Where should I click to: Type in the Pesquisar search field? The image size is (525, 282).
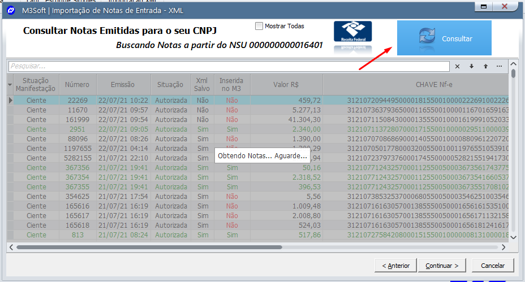pyautogui.click(x=226, y=66)
